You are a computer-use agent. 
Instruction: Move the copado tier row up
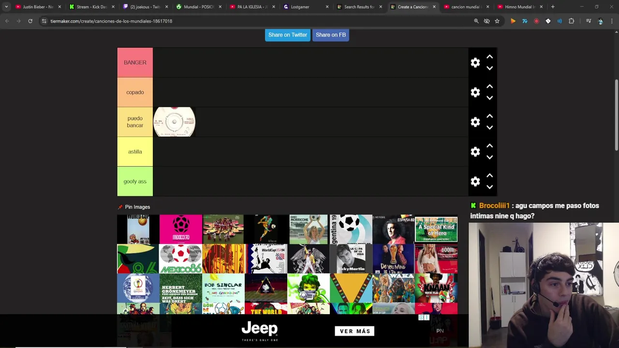pyautogui.click(x=489, y=87)
